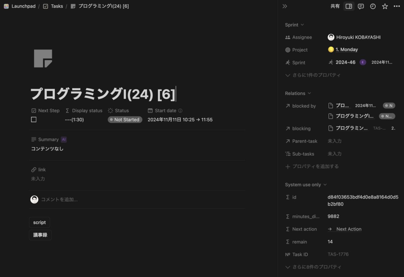Click the link property chain icon
Viewport: 404px width, 277px height.
pos(34,170)
